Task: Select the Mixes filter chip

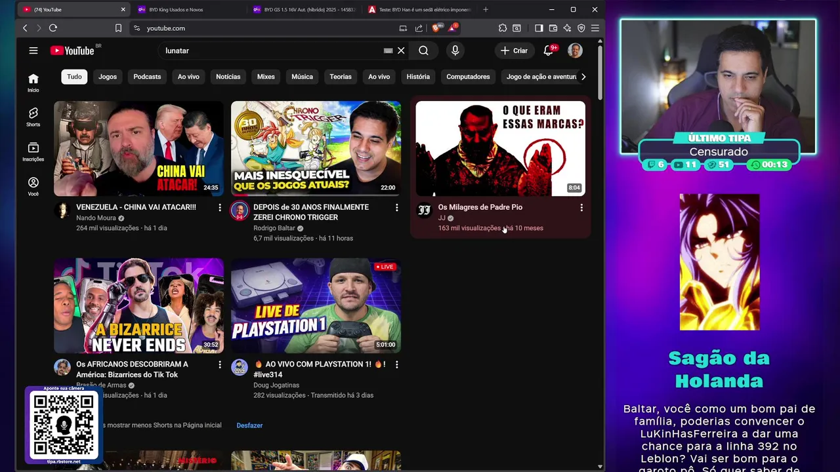Action: 266,77
